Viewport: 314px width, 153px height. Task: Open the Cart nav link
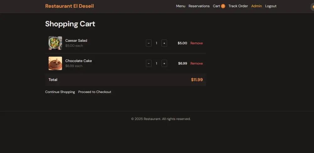(216, 6)
